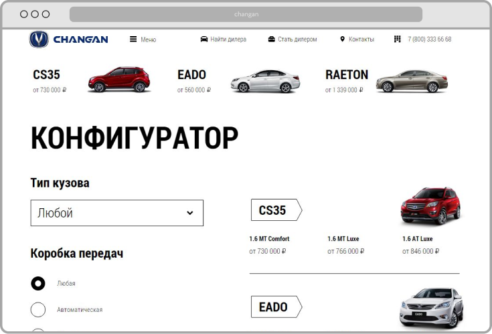Click the red CS35 front-view car photo
Viewport: 492px width, 334px height.
(x=430, y=206)
